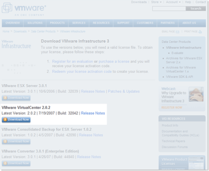Select Evaluate in sidebar

pos(177,53)
